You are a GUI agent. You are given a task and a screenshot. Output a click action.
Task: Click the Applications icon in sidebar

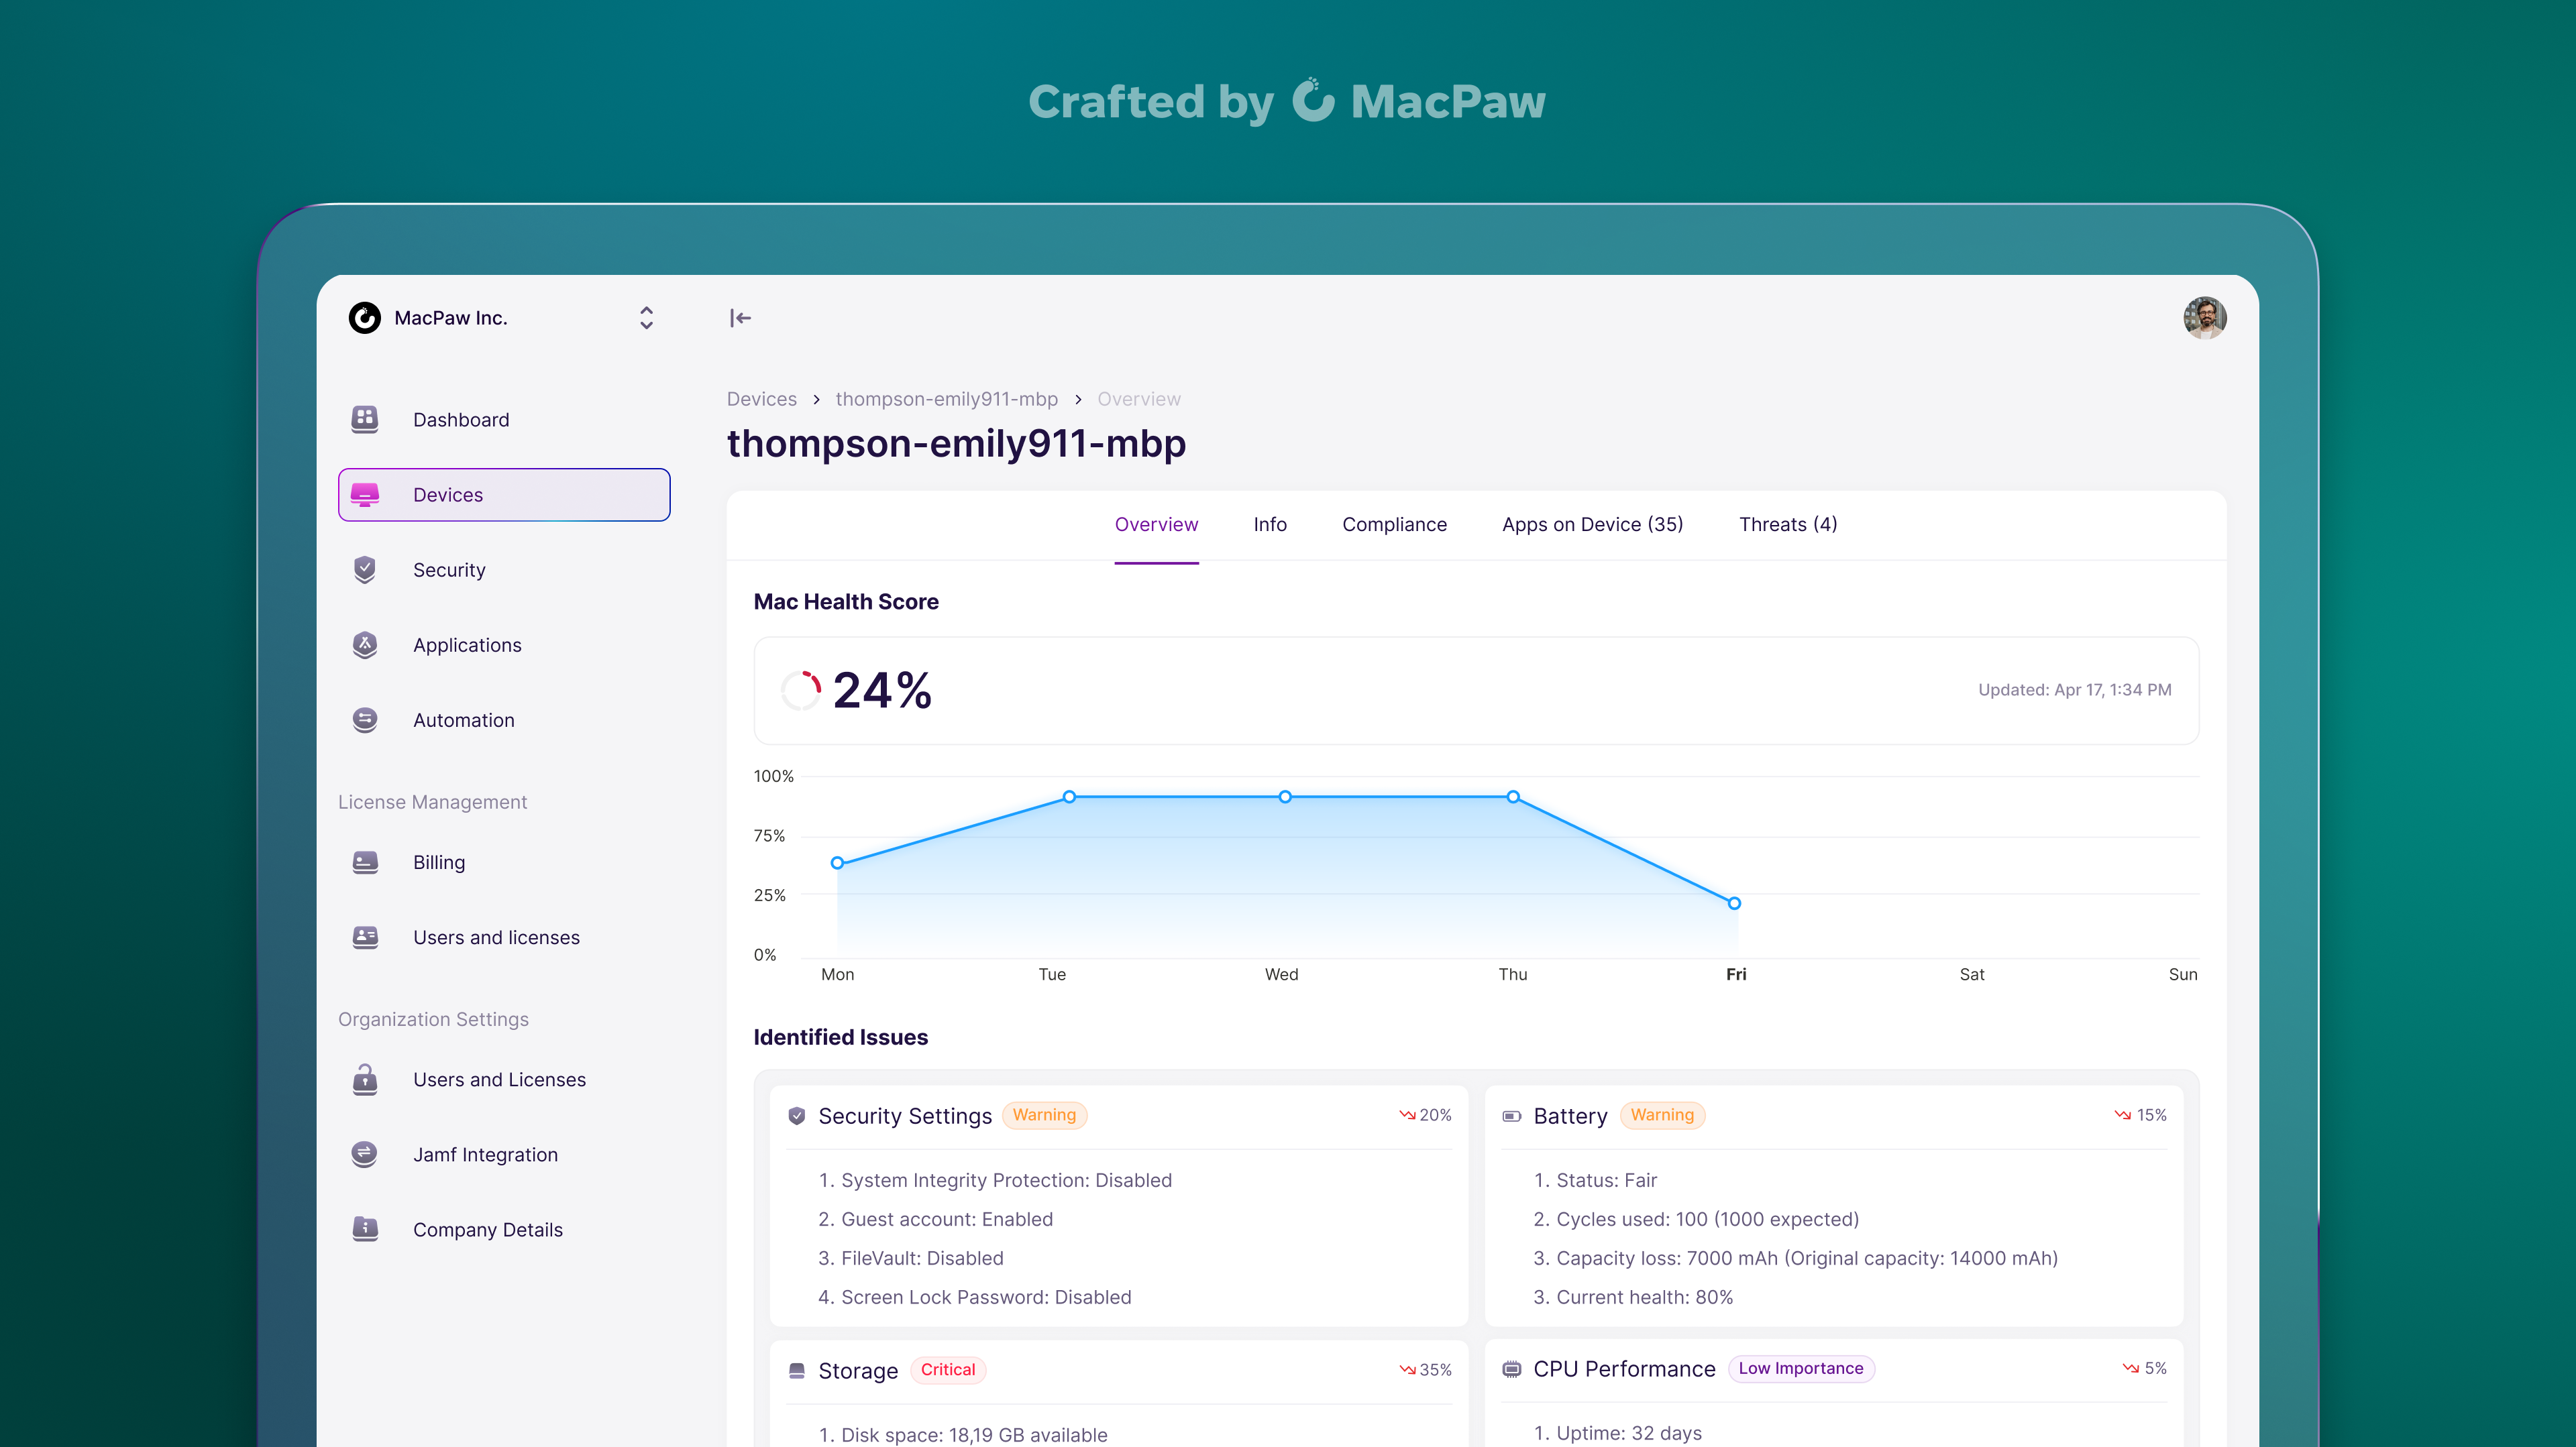point(365,644)
